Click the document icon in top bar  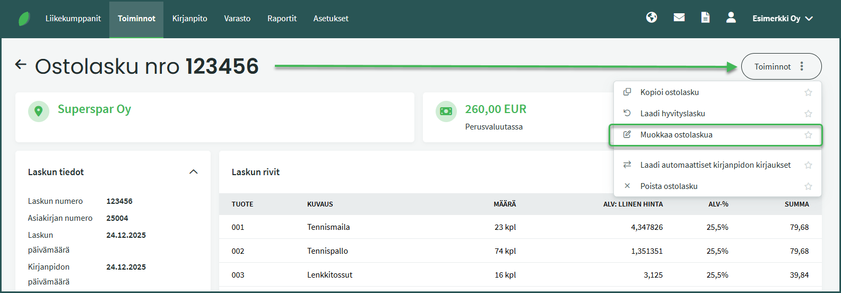click(x=705, y=18)
